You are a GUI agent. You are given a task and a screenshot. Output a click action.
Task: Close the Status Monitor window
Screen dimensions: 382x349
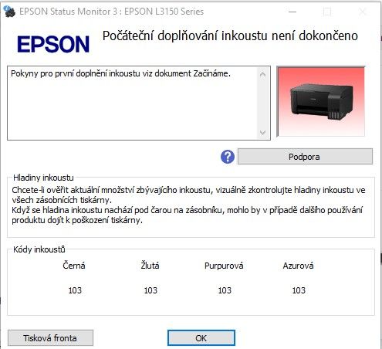[363, 12]
